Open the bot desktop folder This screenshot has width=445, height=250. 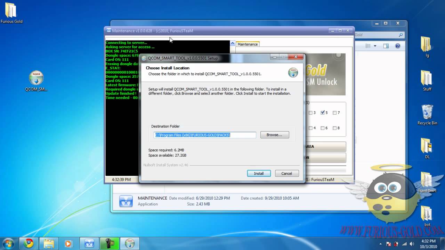tap(427, 216)
